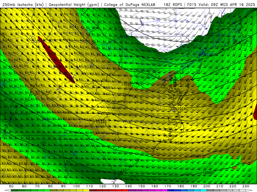Click the 130 value on the color scale
Screen dimensions: 257x192
coord(116,186)
